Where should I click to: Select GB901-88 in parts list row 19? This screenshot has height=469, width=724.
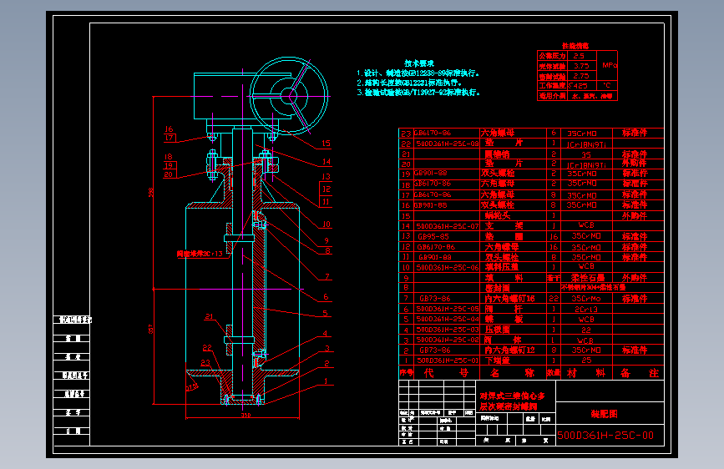coord(430,173)
